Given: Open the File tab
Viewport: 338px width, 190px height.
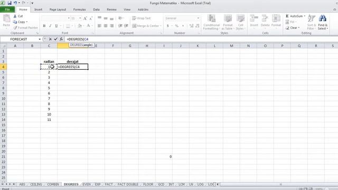Looking at the screenshot, I should (x=7, y=9).
